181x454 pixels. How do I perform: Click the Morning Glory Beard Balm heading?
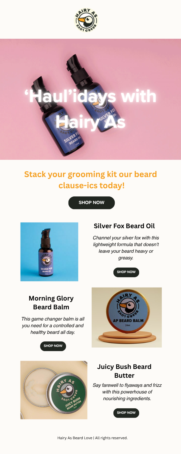[51, 303]
